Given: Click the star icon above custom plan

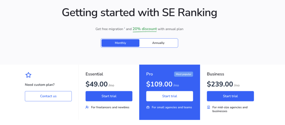Looking at the screenshot, I should tap(28, 75).
